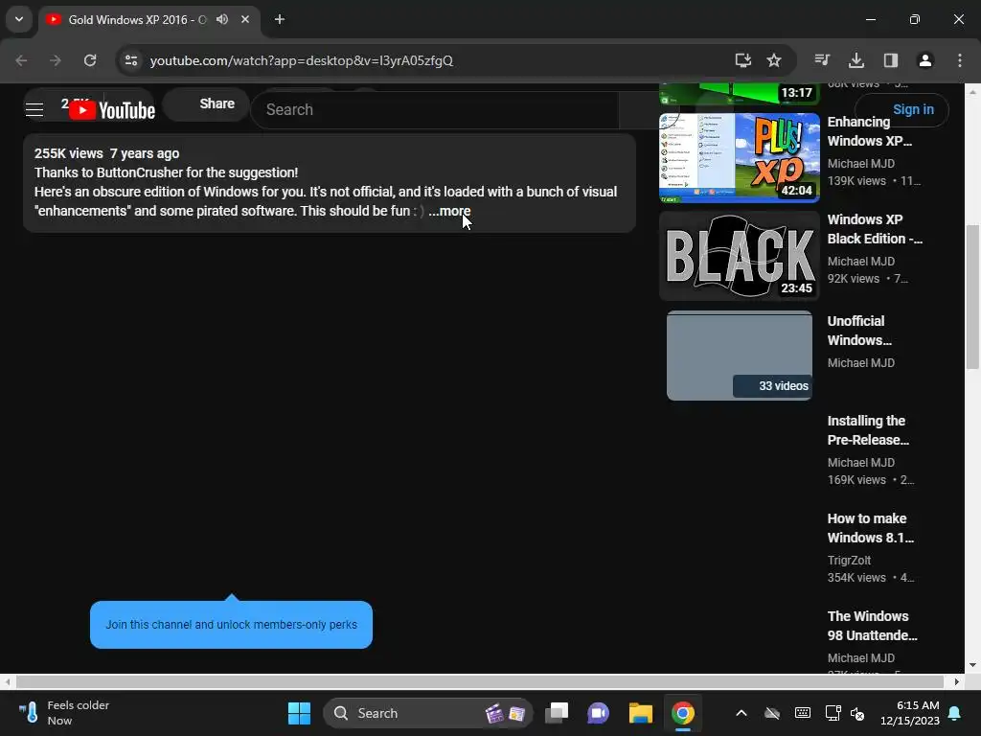Open the touch keyboard tray icon
Viewport: 981px width, 736px height.
coord(803,713)
